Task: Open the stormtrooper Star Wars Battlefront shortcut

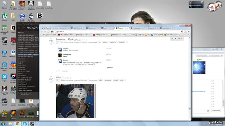Action: (x=31, y=5)
